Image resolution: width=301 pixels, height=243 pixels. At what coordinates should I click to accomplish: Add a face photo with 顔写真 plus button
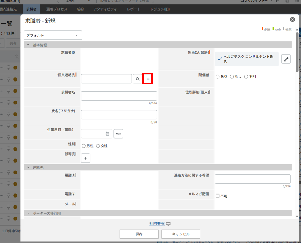tap(85, 158)
